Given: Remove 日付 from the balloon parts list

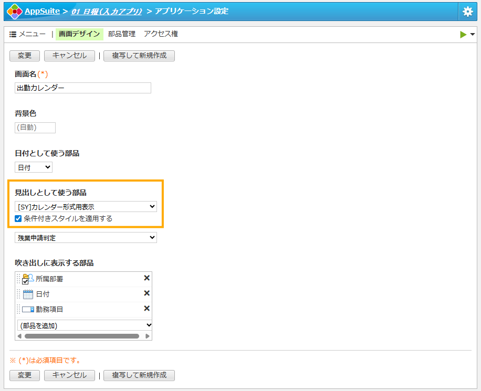Looking at the screenshot, I should point(147,293).
